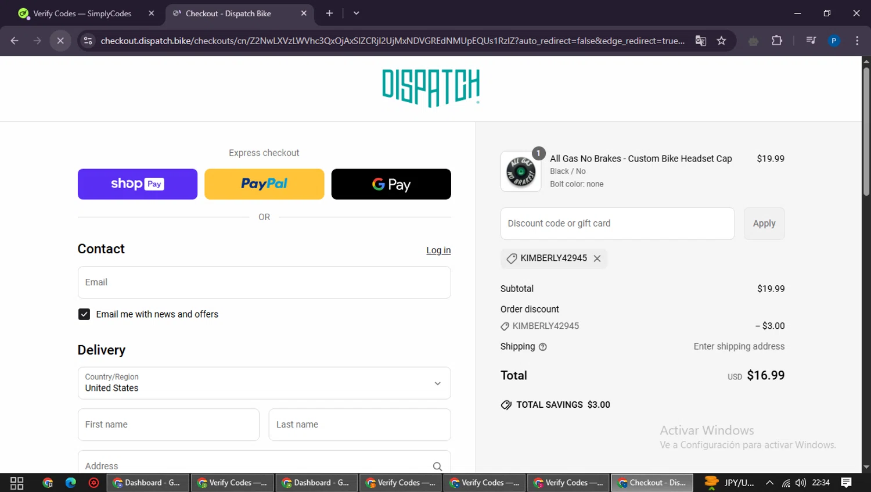Click the headset cap product thumbnail

(x=521, y=171)
